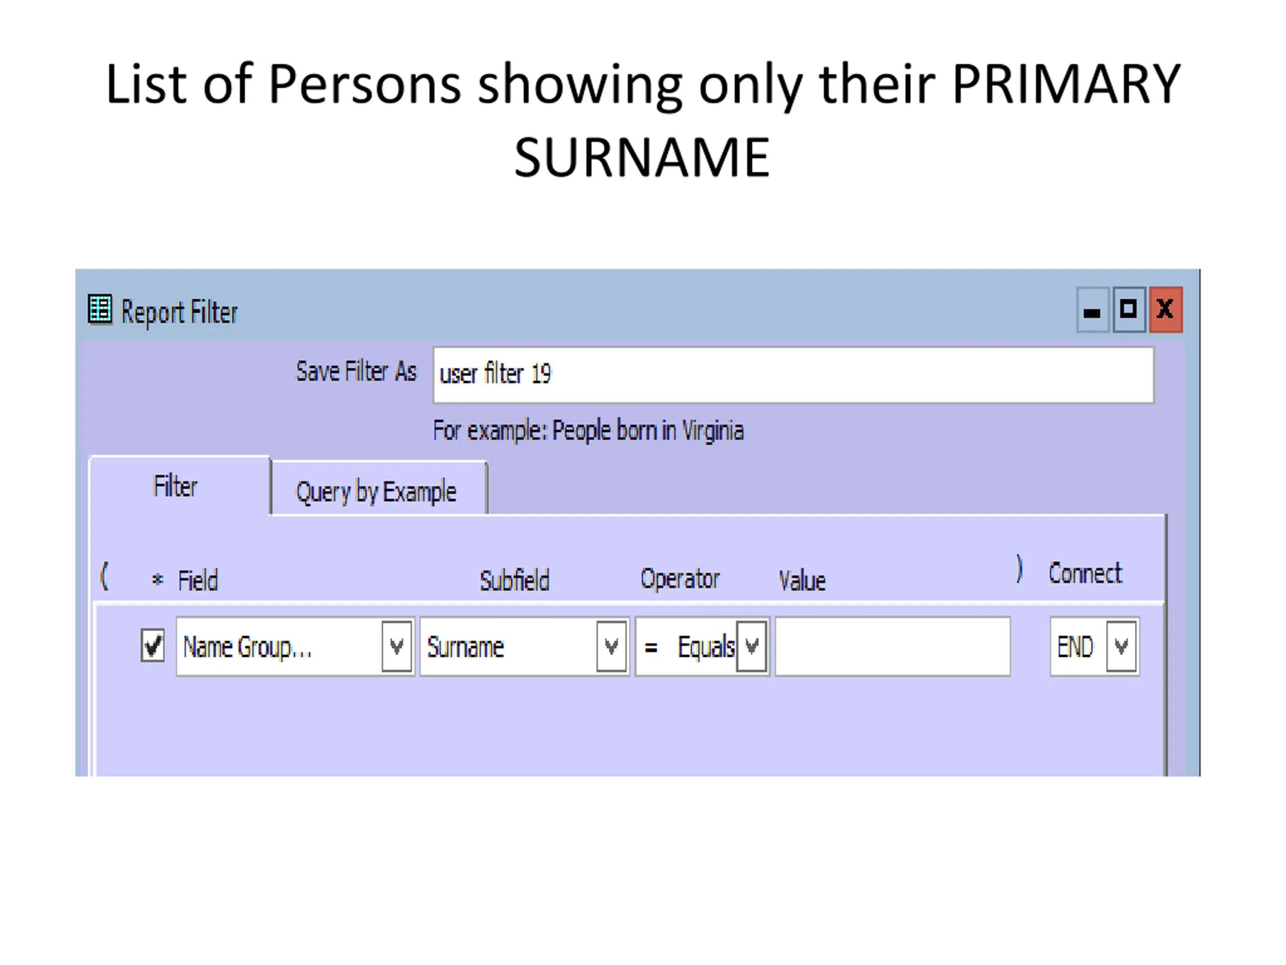Click the 'END' connect text
This screenshot has width=1286, height=965.
[x=1075, y=647]
